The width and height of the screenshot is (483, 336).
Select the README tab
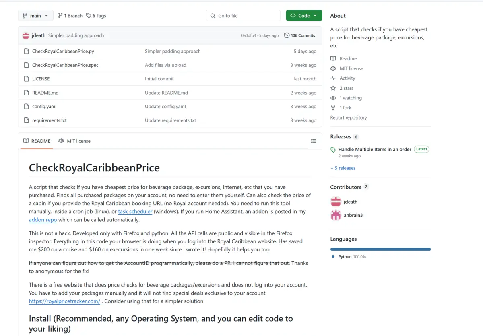37,141
